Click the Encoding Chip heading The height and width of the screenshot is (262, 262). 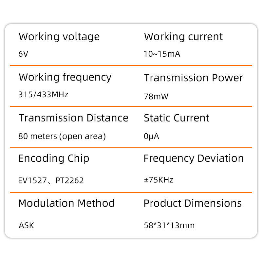coord(54,159)
